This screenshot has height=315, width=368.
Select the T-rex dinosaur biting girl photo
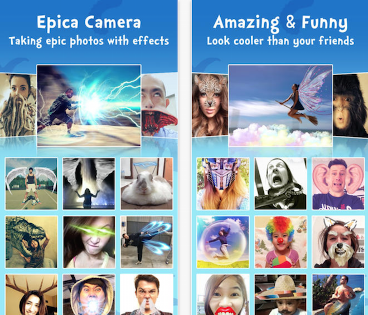31,242
